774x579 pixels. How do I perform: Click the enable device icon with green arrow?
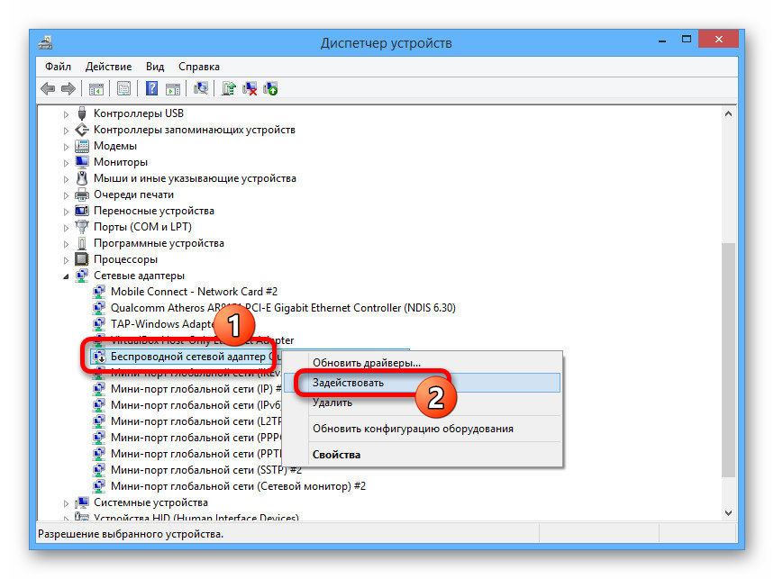[x=270, y=89]
